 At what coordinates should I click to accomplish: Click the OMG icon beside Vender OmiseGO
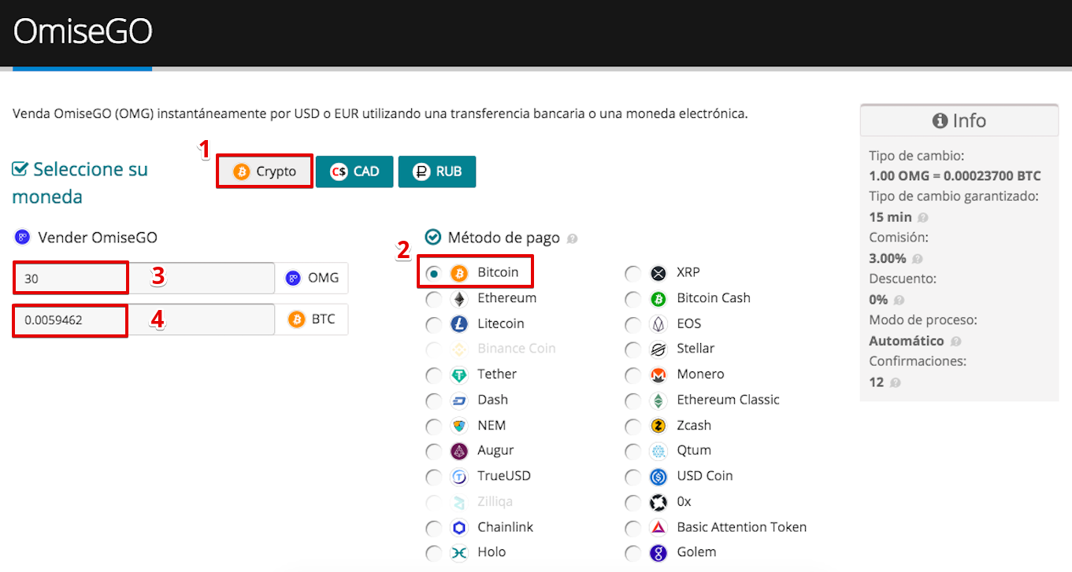22,237
